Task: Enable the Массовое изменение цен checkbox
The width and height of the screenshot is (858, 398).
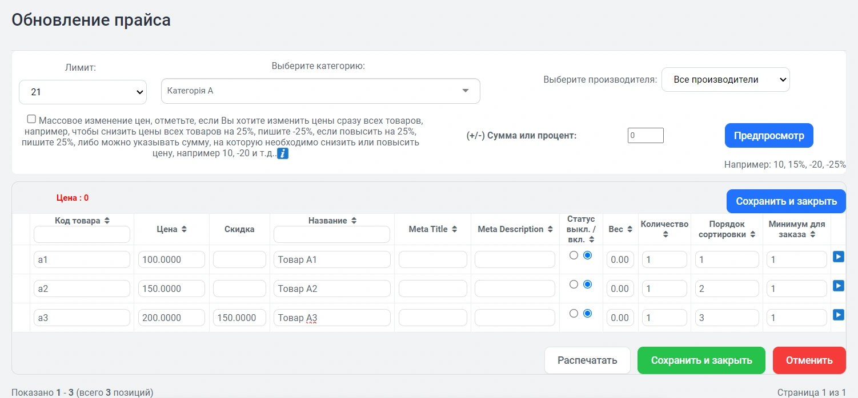Action: (x=31, y=119)
